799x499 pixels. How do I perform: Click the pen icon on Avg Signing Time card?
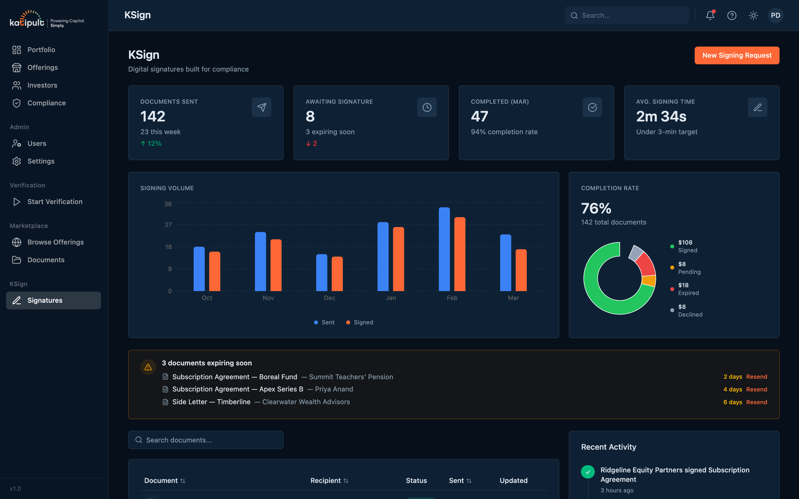pyautogui.click(x=757, y=107)
